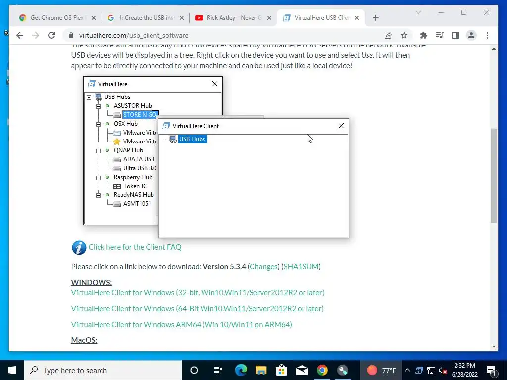This screenshot has height=380, width=507.
Task: Click the blue info icon beside Client FAQ
Action: pyautogui.click(x=79, y=248)
